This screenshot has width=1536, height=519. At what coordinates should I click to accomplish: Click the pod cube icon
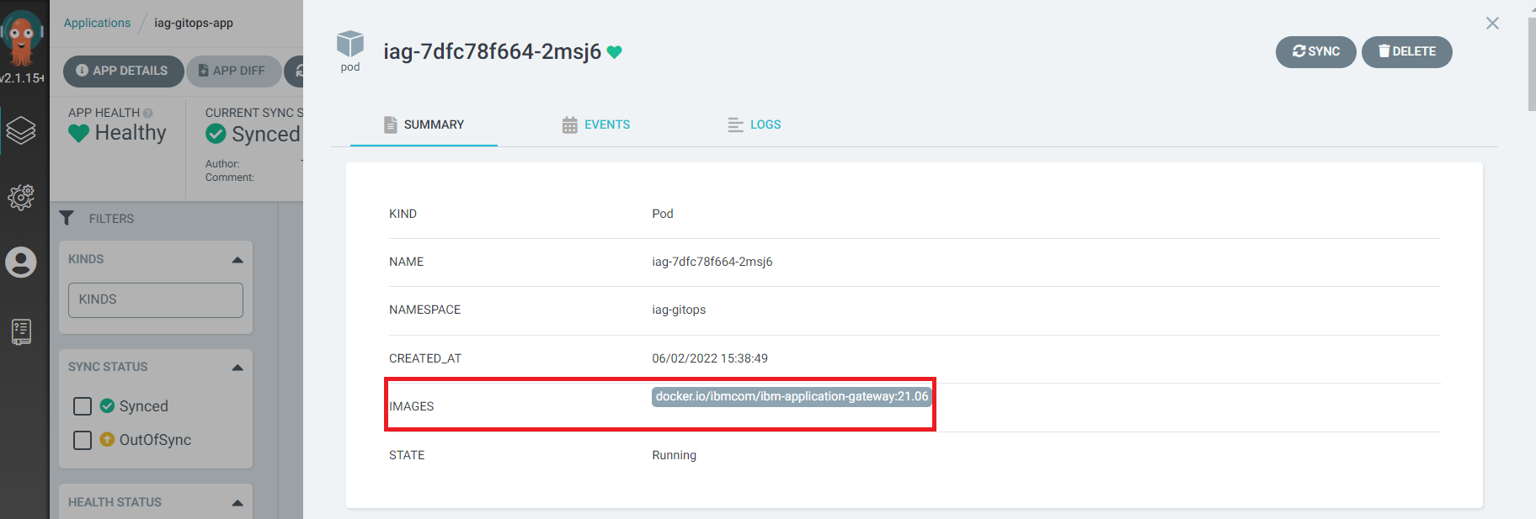coord(350,44)
